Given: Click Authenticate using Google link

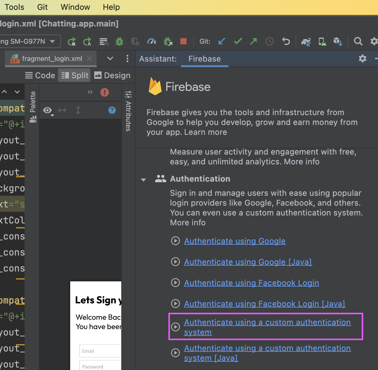Looking at the screenshot, I should 235,241.
